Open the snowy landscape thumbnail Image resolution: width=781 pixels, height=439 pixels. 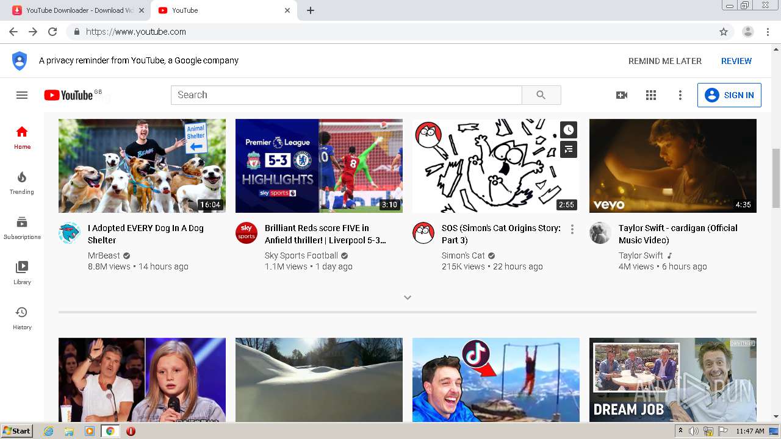point(319,380)
